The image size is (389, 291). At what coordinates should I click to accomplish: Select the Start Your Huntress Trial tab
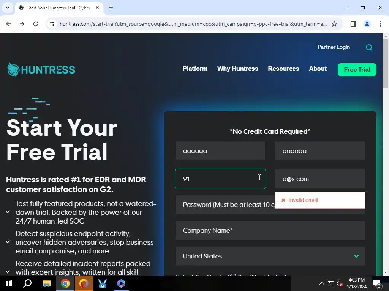58,8
